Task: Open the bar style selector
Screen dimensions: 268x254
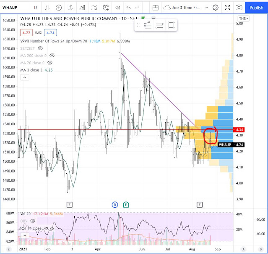Action: tap(47, 8)
